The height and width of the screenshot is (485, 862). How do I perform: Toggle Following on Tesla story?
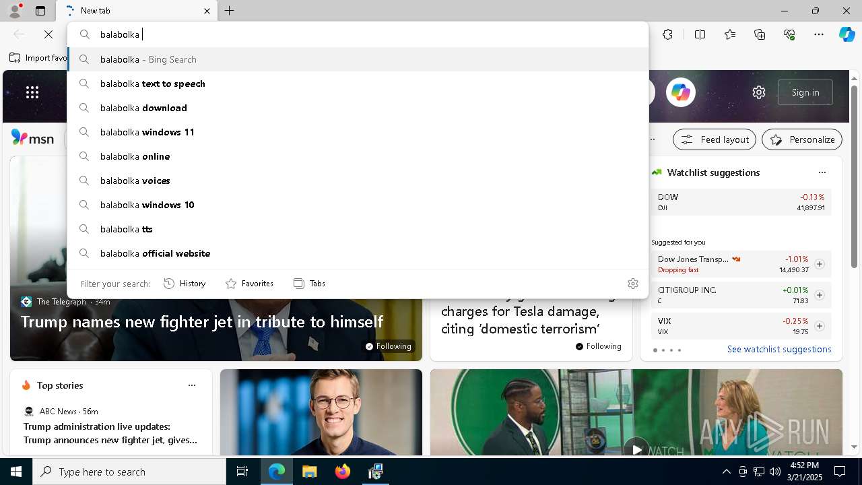(599, 346)
